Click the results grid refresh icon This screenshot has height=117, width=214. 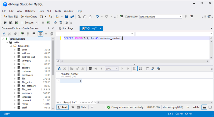59,69
